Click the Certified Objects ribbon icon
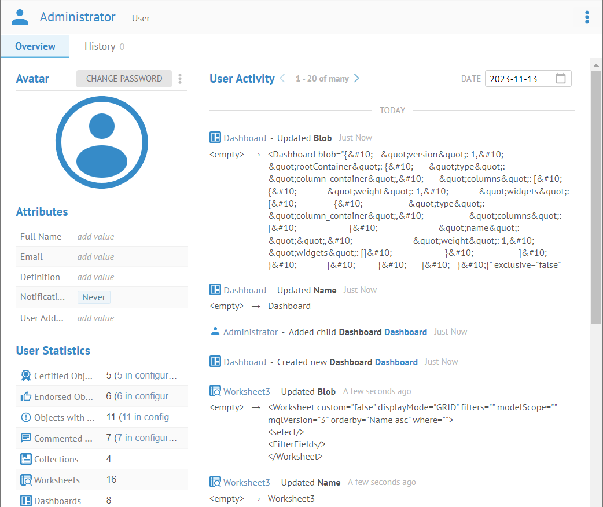This screenshot has width=603, height=507. tap(25, 376)
